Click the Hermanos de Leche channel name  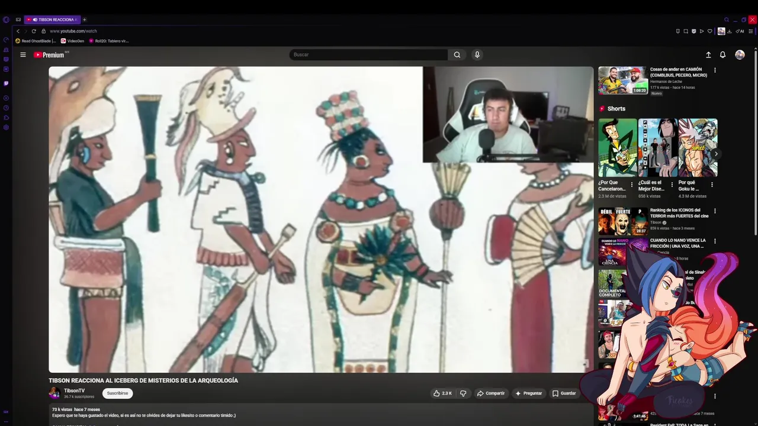point(666,82)
